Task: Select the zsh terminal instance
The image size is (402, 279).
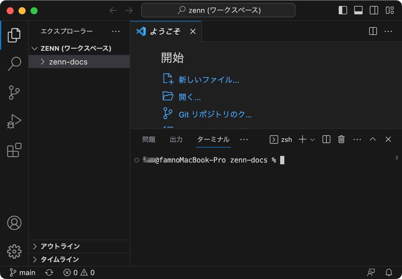Action: coord(281,139)
